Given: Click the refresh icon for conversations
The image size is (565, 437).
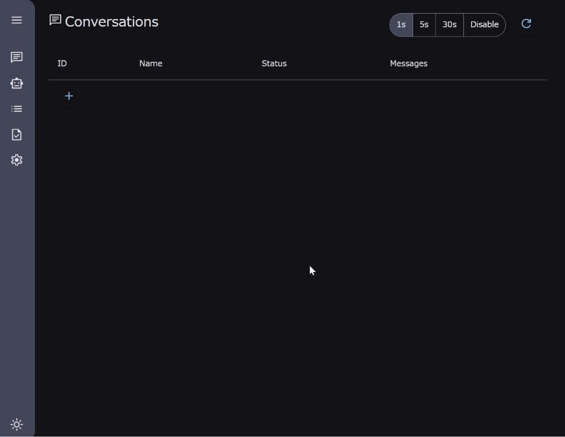Looking at the screenshot, I should coord(526,24).
